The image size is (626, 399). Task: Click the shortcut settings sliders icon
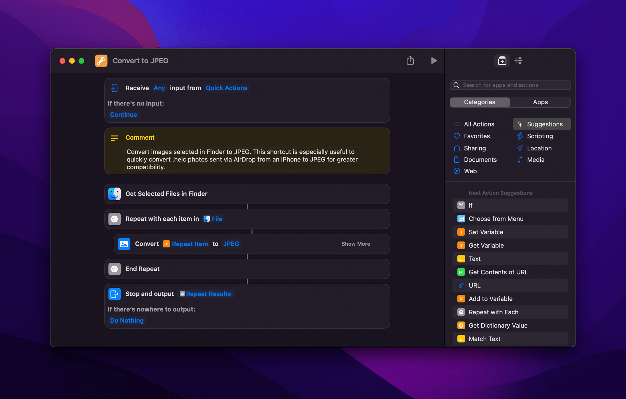[x=519, y=60]
